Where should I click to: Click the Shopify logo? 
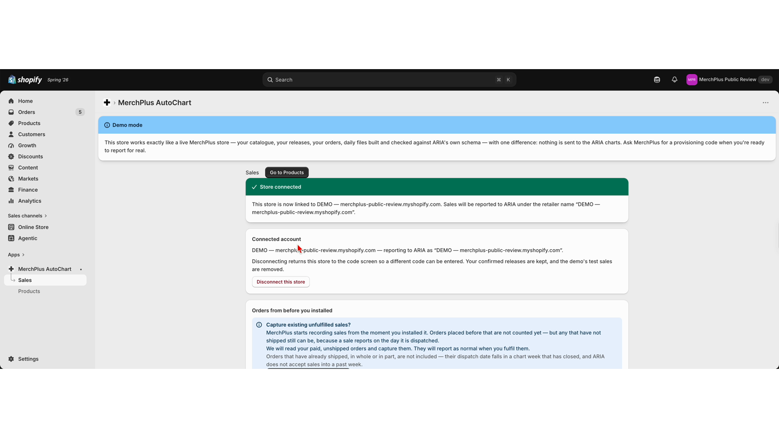(25, 80)
